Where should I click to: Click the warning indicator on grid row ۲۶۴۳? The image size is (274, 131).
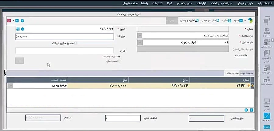252,86
